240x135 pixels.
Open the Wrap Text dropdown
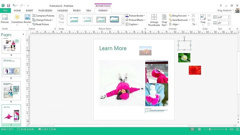(164, 21)
